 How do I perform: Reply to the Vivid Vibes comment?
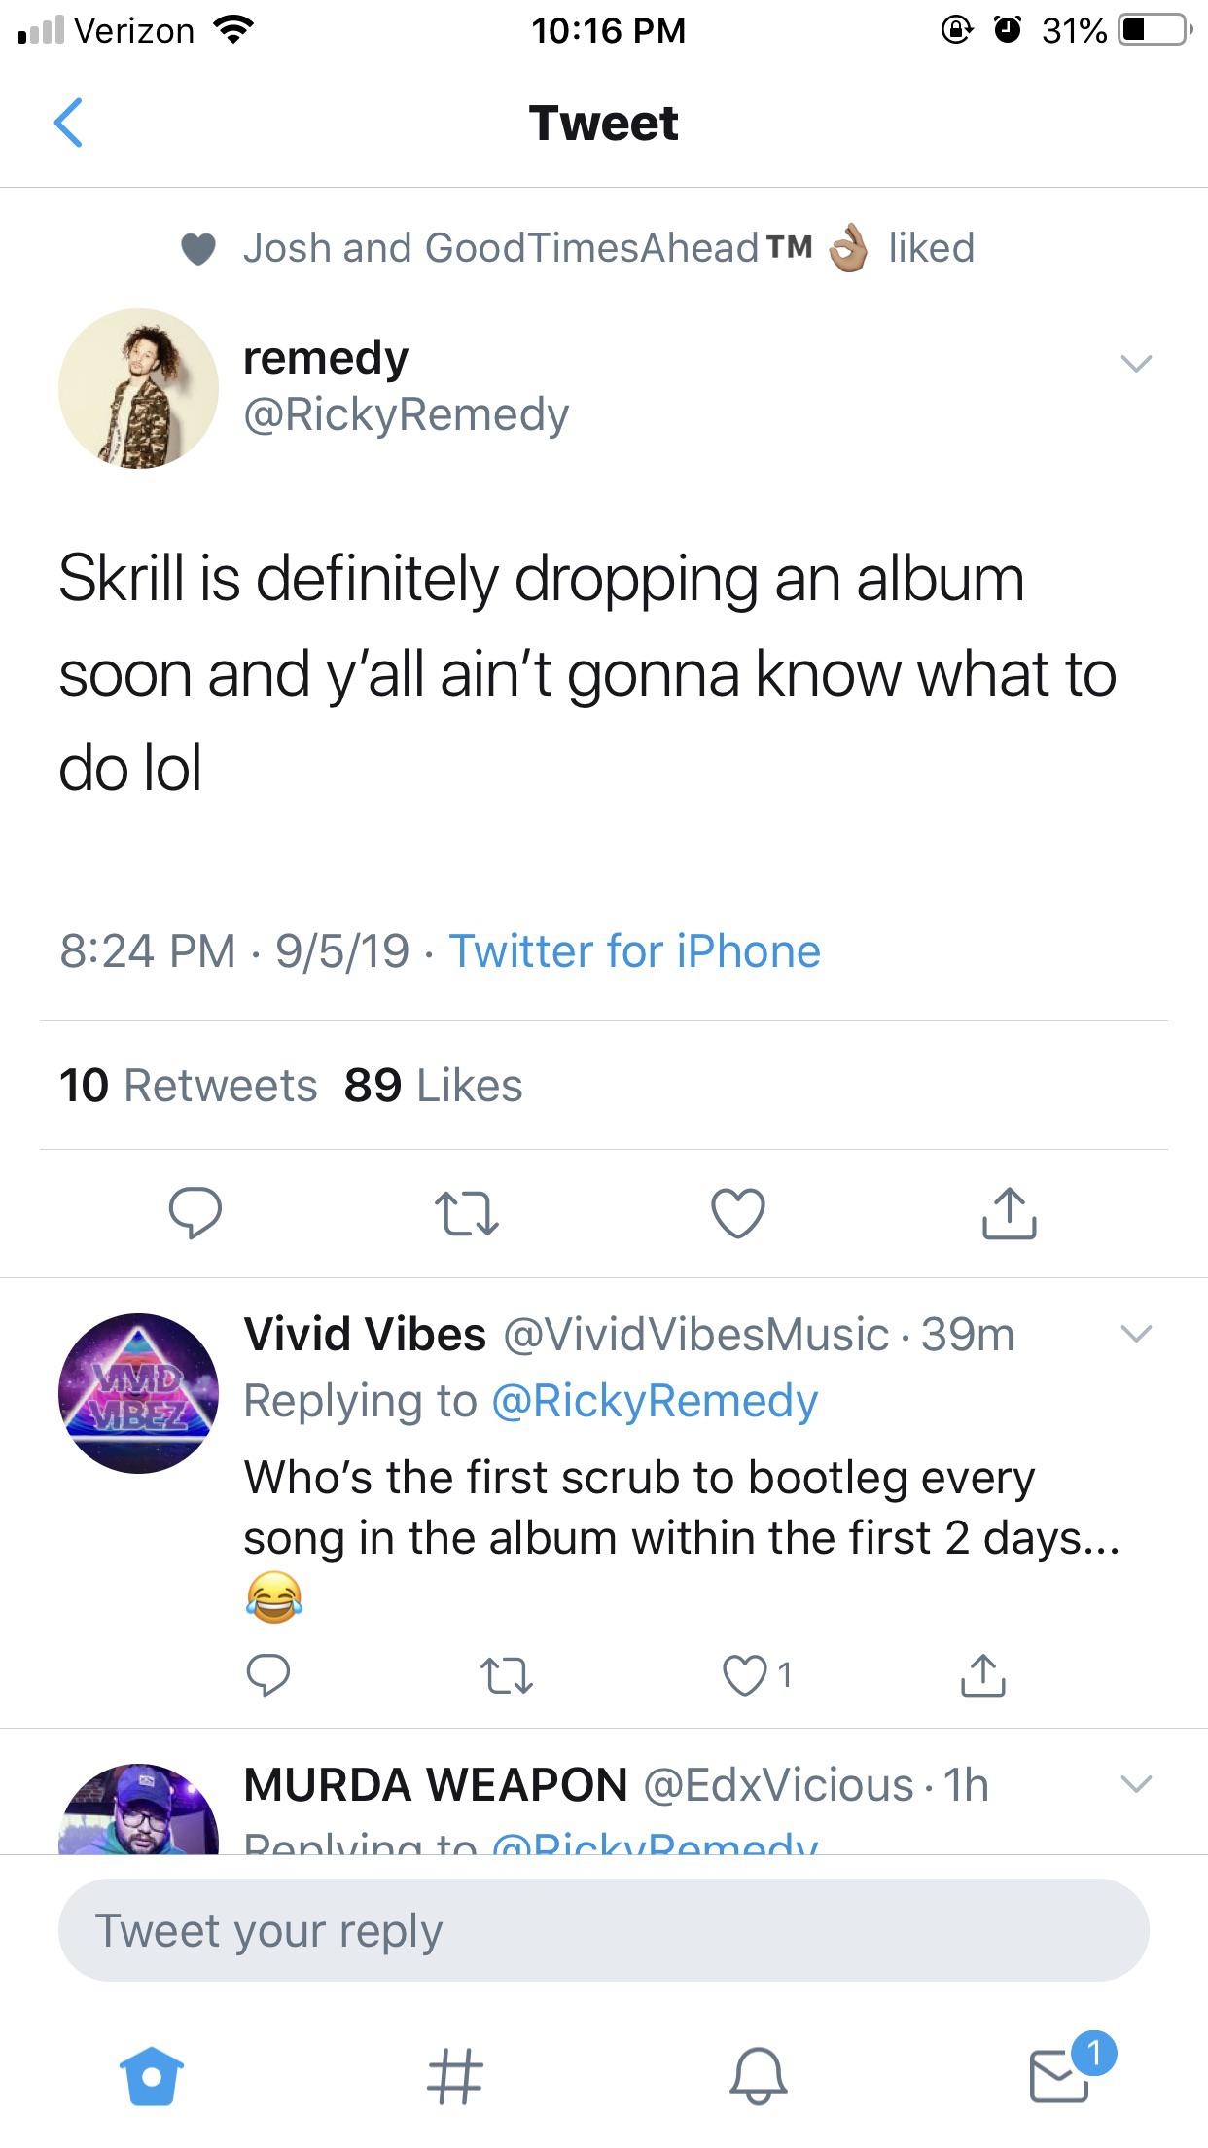[267, 1675]
